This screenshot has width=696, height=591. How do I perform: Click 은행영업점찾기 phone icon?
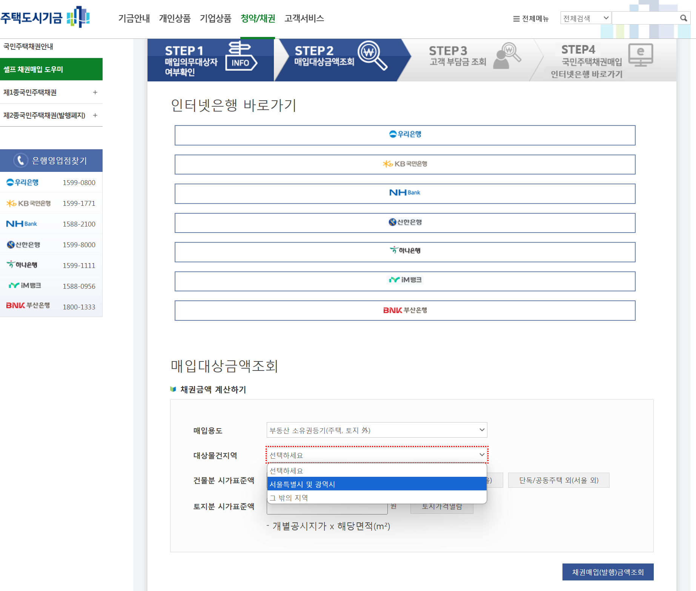tap(21, 161)
